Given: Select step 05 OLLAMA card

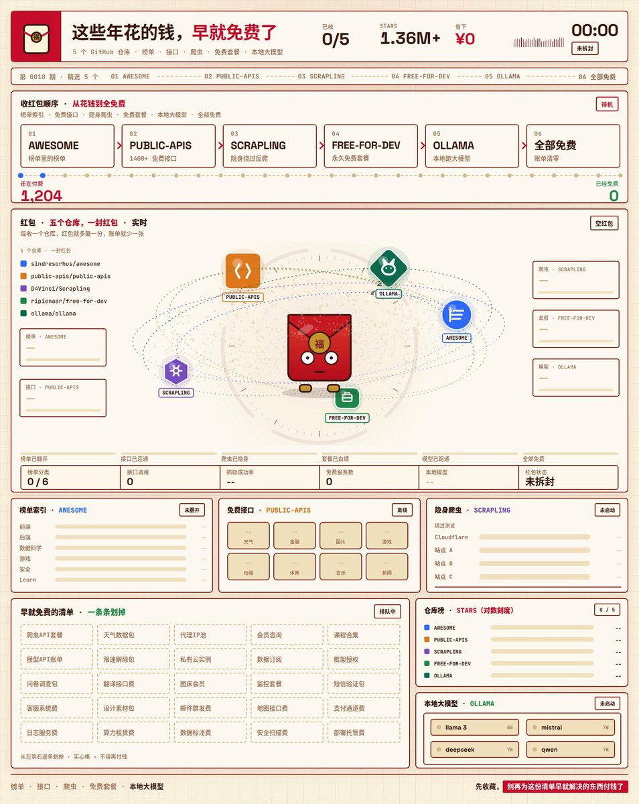Looking at the screenshot, I should pos(472,146).
